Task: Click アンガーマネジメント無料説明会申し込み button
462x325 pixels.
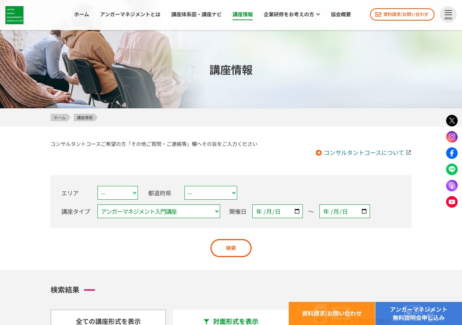Action: [x=419, y=313]
